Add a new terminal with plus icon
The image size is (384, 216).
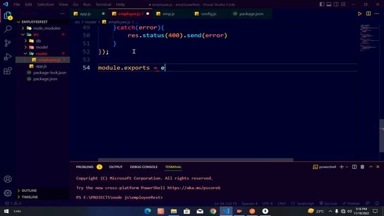click(341, 167)
